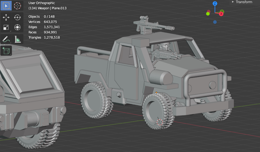Activate the Add Cube tool
Viewport: 260px width, 152px height.
tap(6, 50)
